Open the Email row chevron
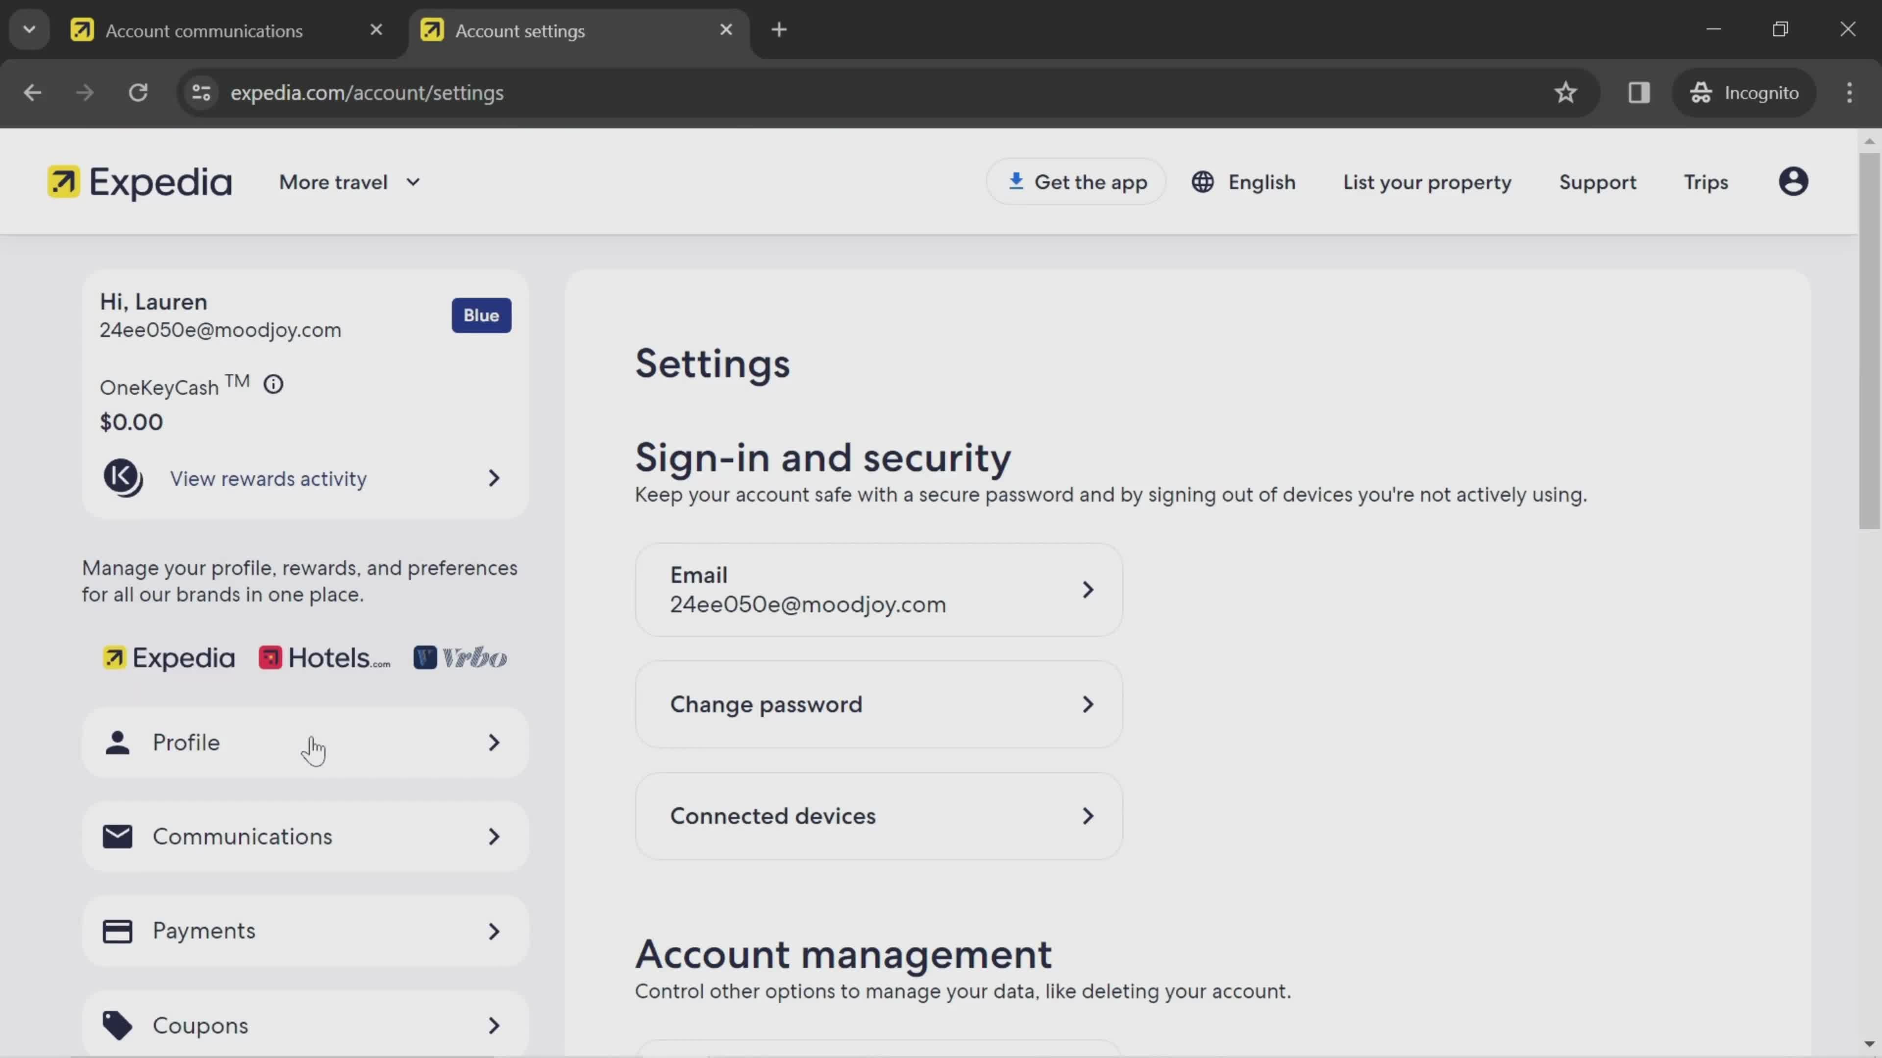1882x1058 pixels. (1087, 590)
